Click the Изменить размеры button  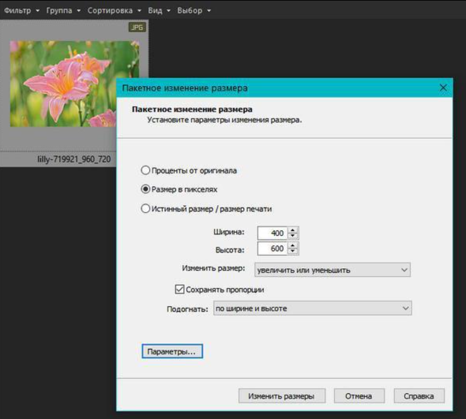(x=282, y=396)
